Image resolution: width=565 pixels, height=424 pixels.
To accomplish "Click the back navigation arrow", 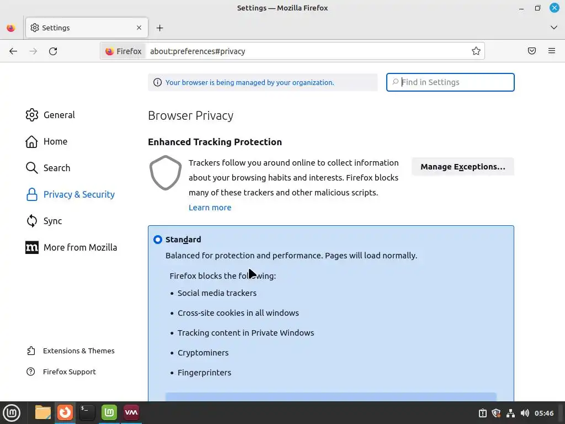I will pyautogui.click(x=13, y=51).
